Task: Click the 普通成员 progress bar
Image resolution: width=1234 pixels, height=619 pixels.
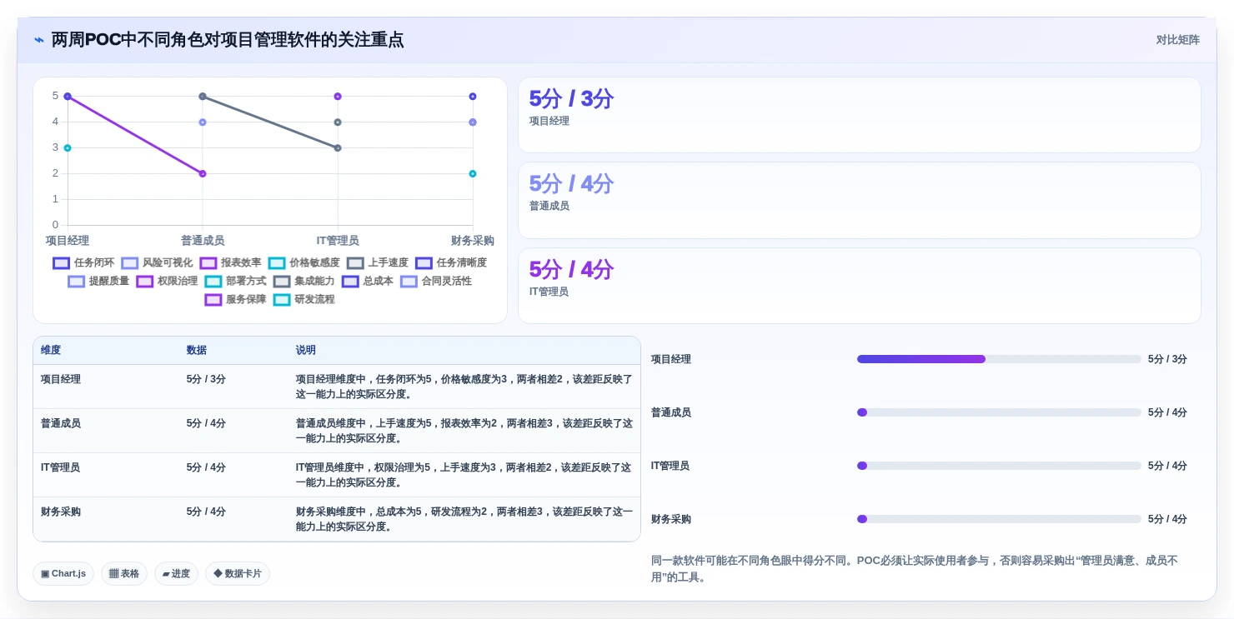Action: tap(999, 412)
